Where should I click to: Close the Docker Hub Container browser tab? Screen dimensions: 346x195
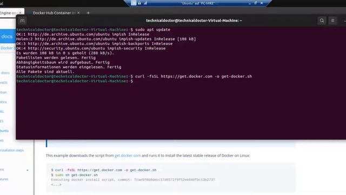coord(78,13)
